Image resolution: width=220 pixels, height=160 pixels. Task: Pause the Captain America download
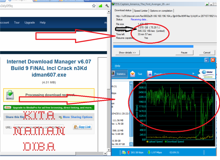click(x=184, y=53)
